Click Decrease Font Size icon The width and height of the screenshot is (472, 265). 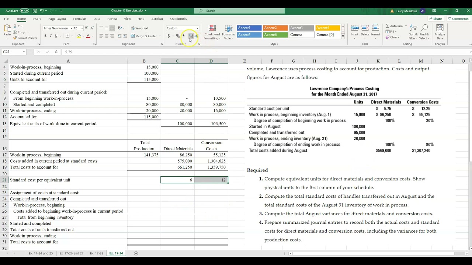91,28
